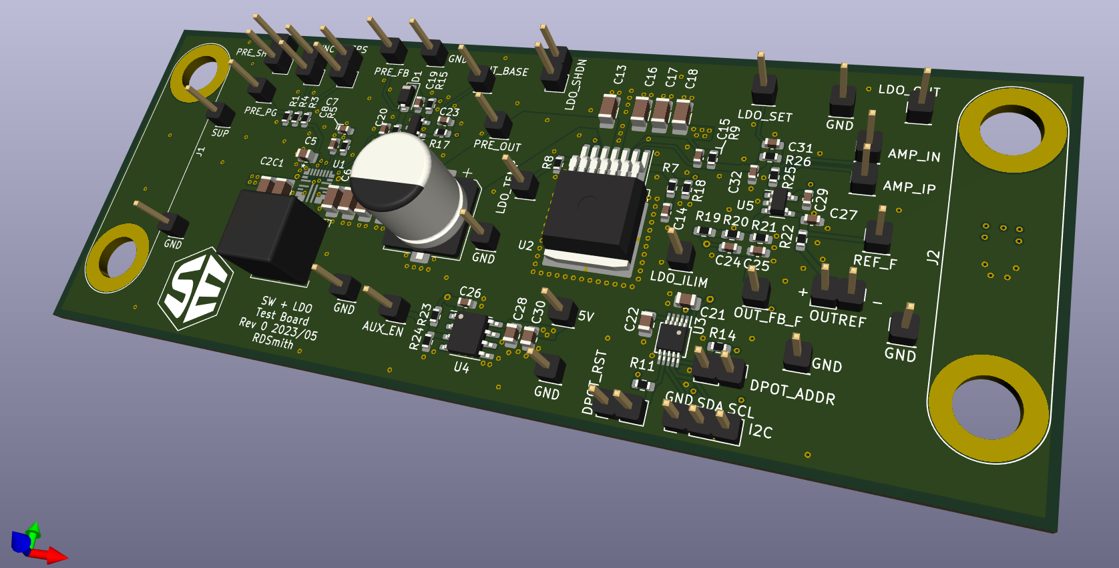Click the R26 reference designator text
The width and height of the screenshot is (1119, 568).
(798, 161)
